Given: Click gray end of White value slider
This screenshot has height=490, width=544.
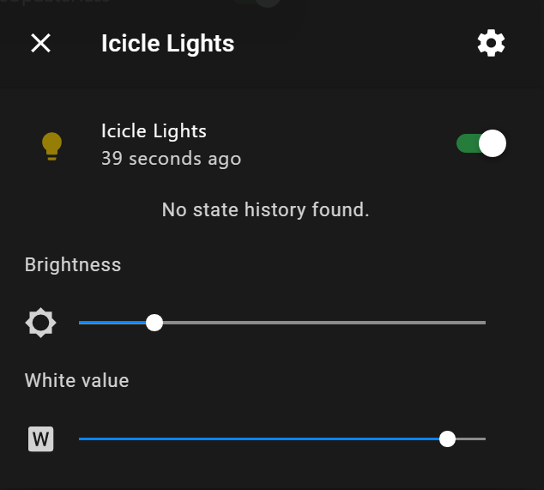Looking at the screenshot, I should point(472,439).
